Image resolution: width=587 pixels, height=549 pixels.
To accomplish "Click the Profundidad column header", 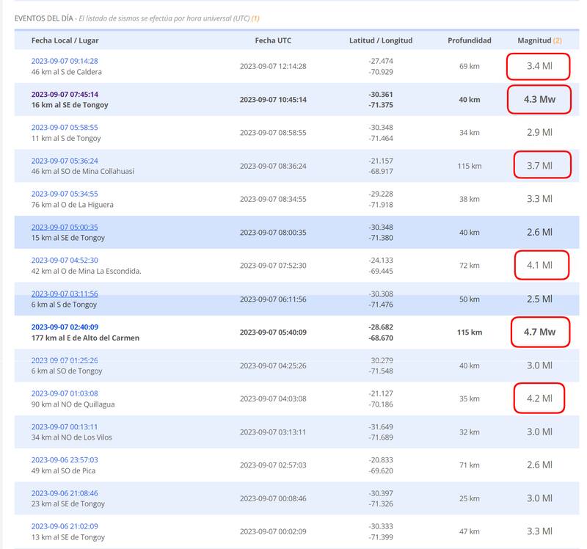I will pyautogui.click(x=470, y=40).
